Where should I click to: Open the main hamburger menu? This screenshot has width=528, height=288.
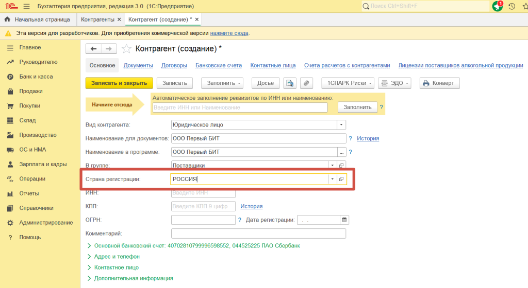click(x=27, y=6)
